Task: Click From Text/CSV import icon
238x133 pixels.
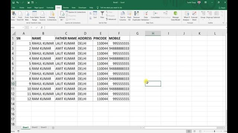Action: 20,16
